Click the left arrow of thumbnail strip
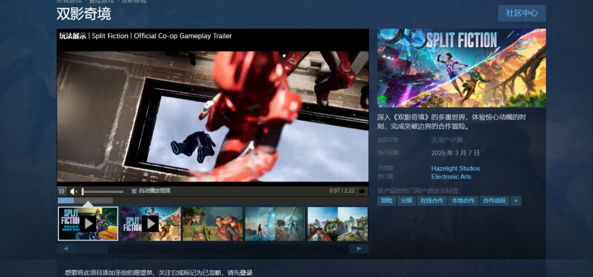593x277 pixels. [66, 249]
